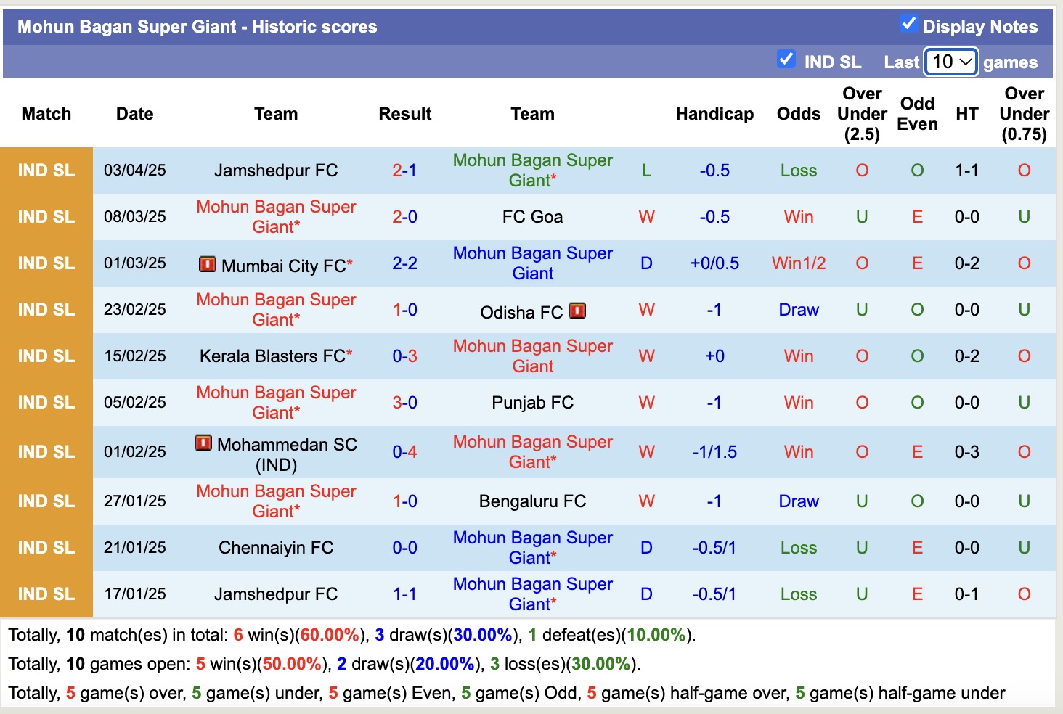1063x714 pixels.
Task: Click the Date column header
Action: [x=134, y=114]
